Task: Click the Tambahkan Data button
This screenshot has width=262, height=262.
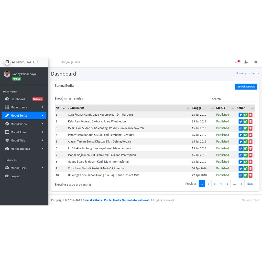Action: click(246, 87)
